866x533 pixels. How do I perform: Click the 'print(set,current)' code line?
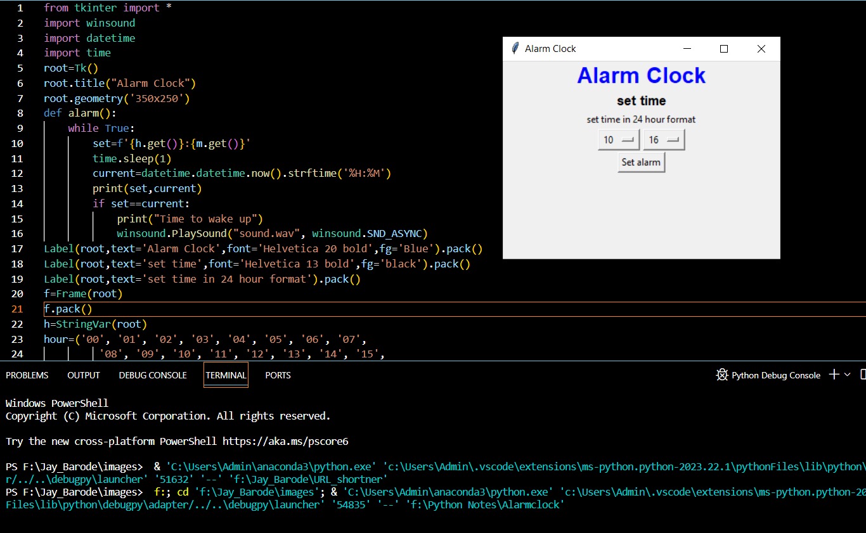pos(147,188)
